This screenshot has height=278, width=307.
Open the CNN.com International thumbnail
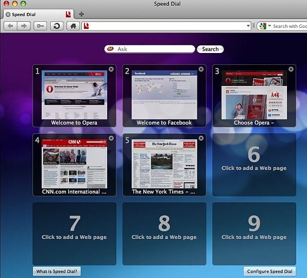pos(74,164)
